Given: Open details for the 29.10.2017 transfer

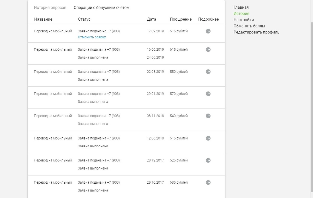Looking at the screenshot, I should coord(208,183).
